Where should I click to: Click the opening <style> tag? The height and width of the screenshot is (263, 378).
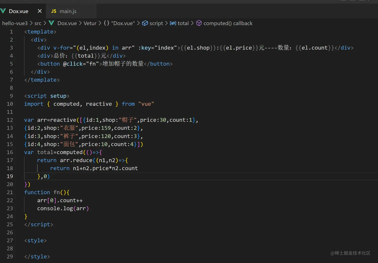point(35,241)
